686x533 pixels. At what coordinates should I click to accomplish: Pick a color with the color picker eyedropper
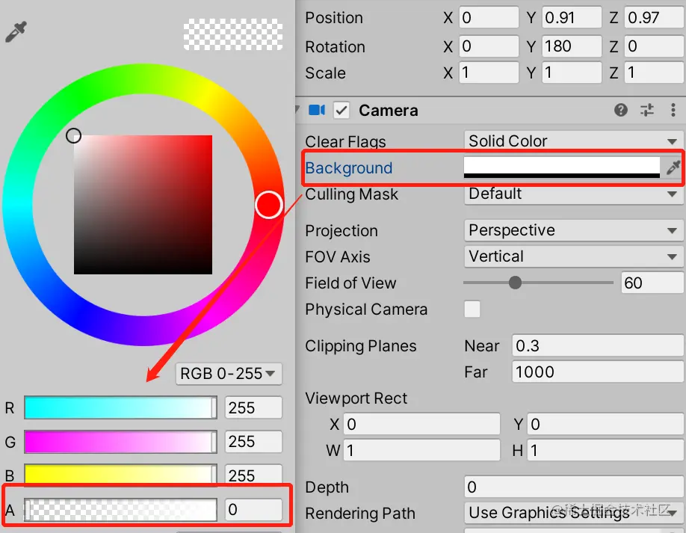(16, 32)
